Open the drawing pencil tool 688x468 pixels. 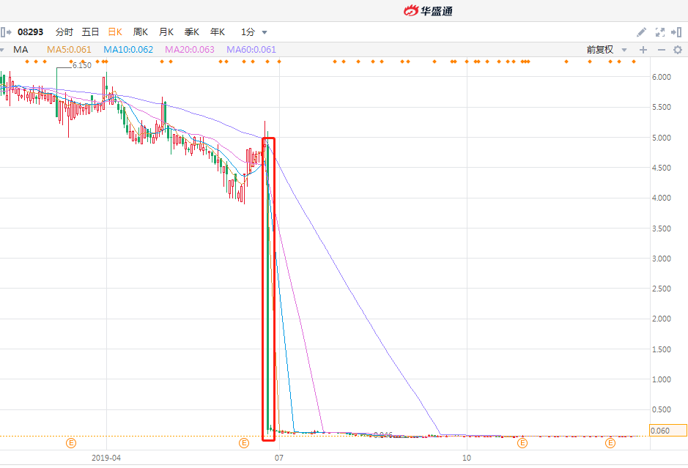(x=642, y=32)
